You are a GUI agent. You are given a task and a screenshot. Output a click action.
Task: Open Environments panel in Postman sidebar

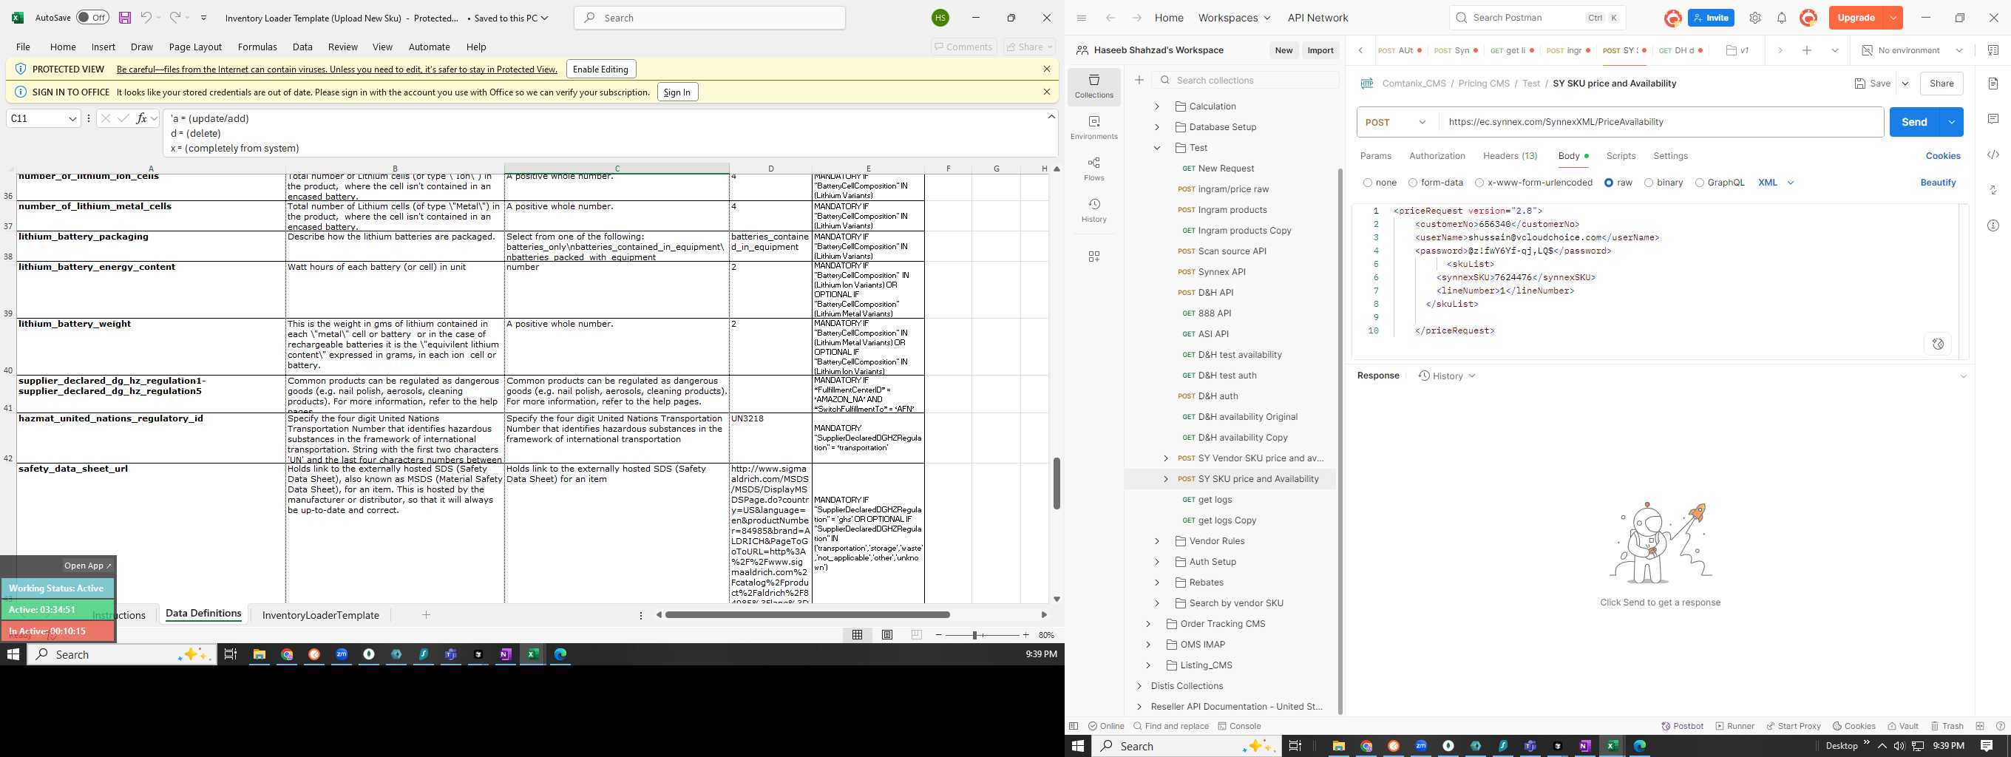[1093, 128]
